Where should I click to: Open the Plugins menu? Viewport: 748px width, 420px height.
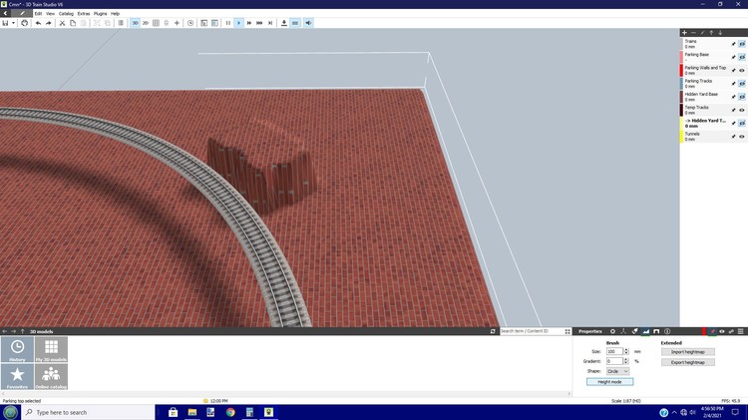[x=100, y=13]
